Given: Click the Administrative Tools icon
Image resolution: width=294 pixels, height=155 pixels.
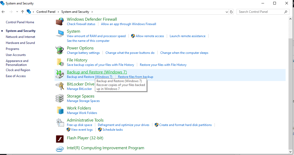Looking at the screenshot, I should pos(60,122).
